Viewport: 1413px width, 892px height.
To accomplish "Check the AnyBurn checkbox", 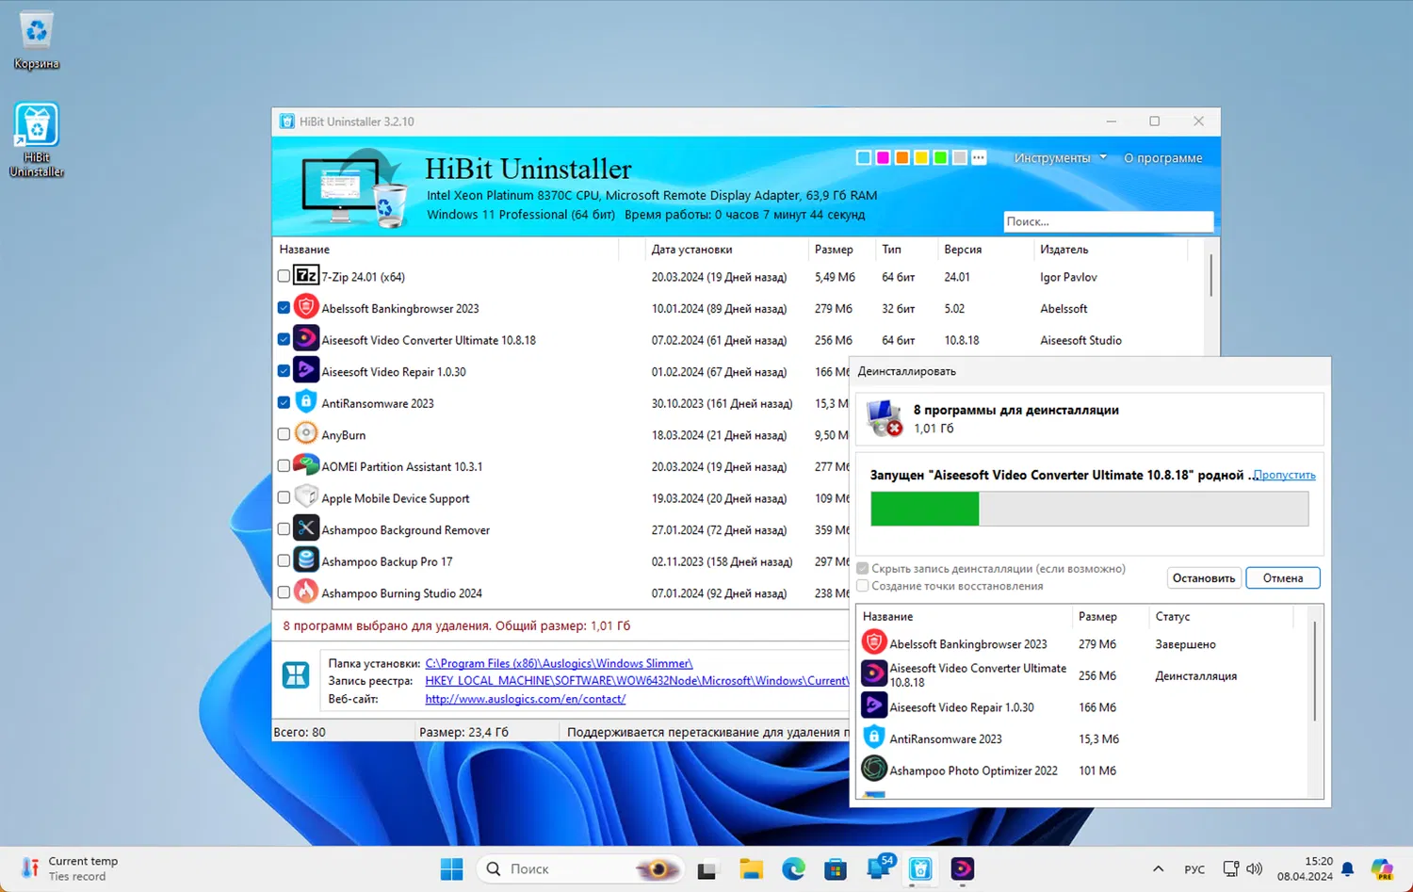I will click(x=284, y=434).
